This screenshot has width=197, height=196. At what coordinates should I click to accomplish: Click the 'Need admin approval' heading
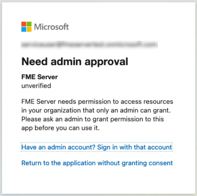pos(75,62)
